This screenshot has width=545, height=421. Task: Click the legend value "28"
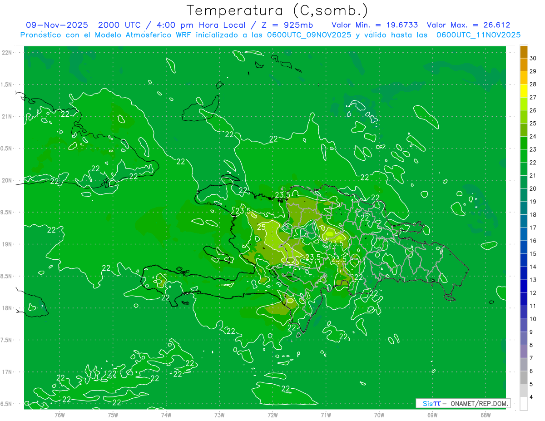[x=533, y=84]
